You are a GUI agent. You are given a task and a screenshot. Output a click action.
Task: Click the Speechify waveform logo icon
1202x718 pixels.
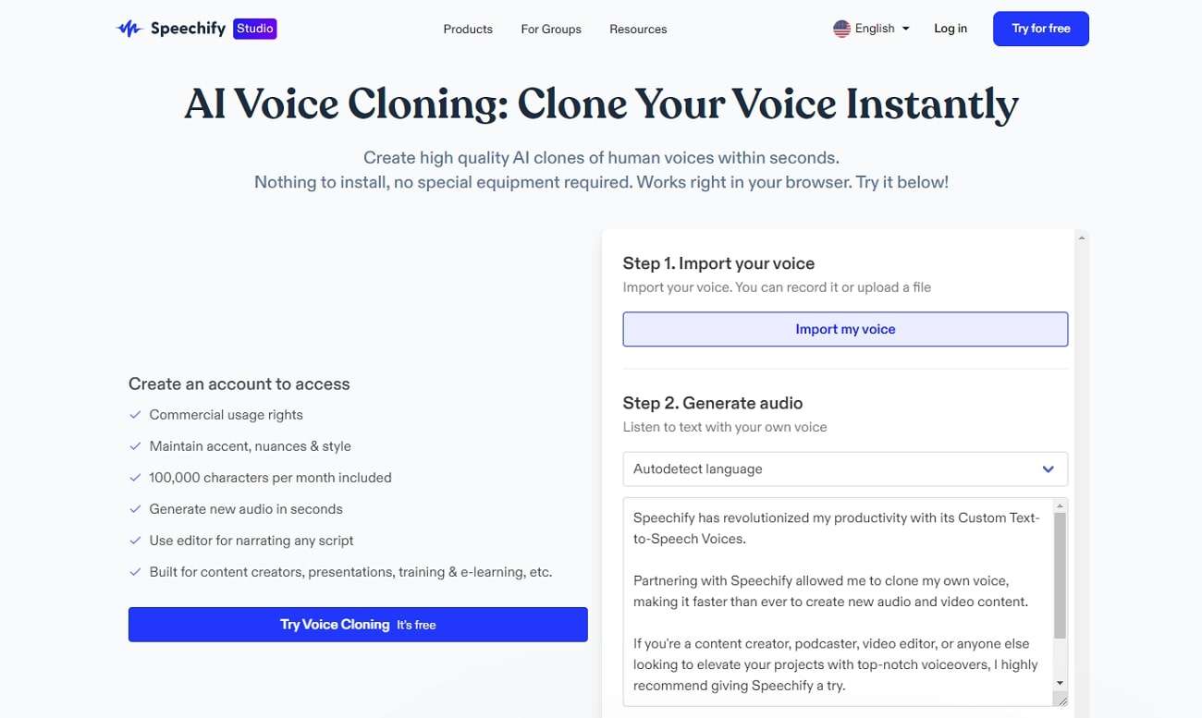click(x=129, y=29)
